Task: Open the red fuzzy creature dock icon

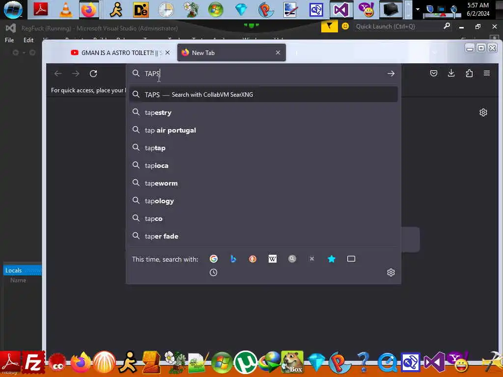Action: (x=57, y=364)
